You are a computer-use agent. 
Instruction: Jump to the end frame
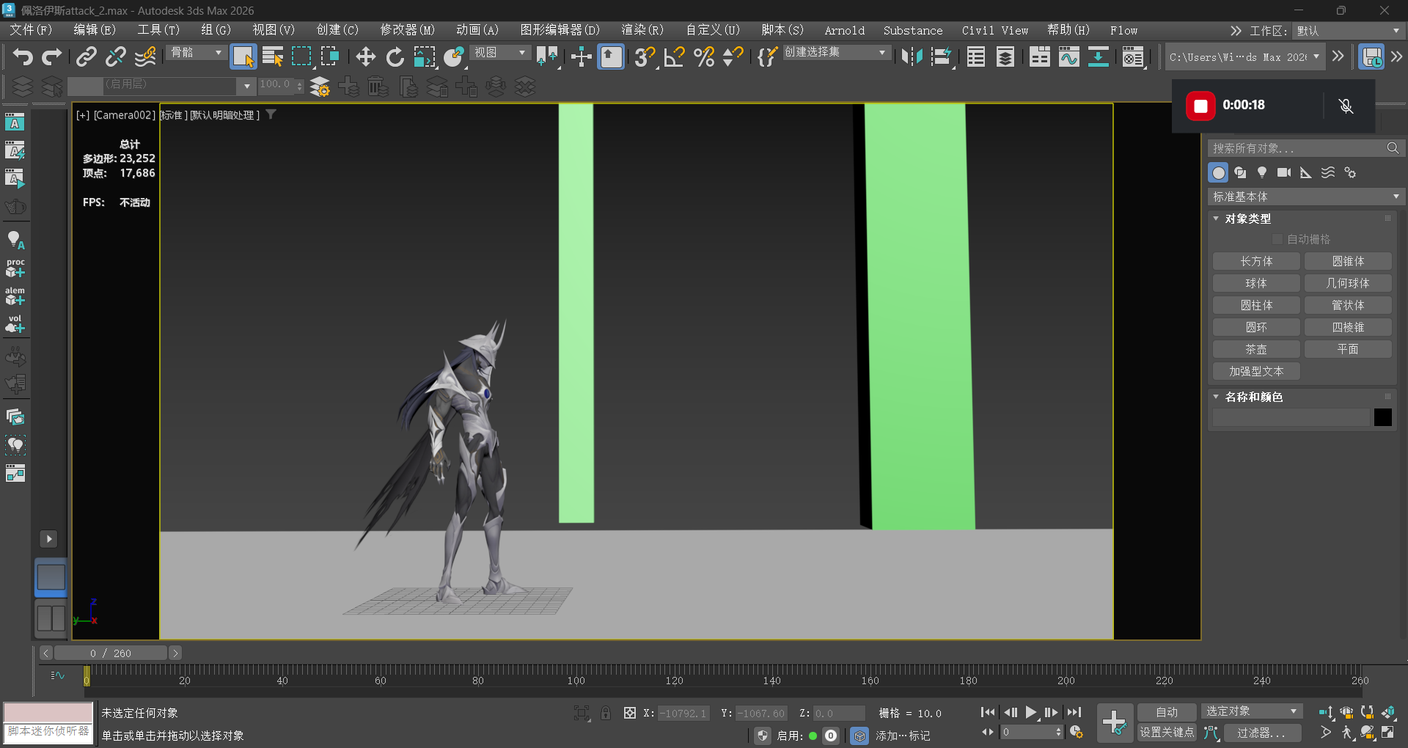pos(1074,712)
